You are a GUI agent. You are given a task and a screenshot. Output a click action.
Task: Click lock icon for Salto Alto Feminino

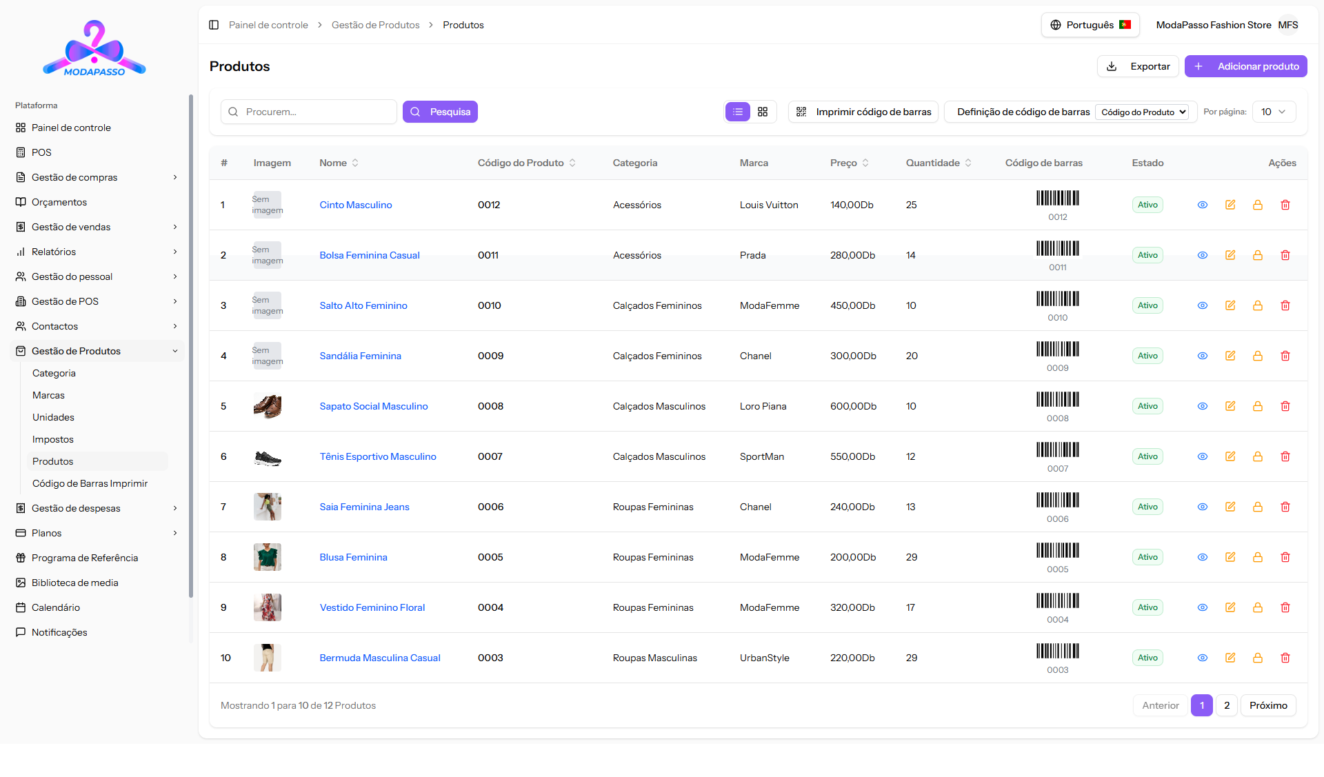tap(1257, 305)
